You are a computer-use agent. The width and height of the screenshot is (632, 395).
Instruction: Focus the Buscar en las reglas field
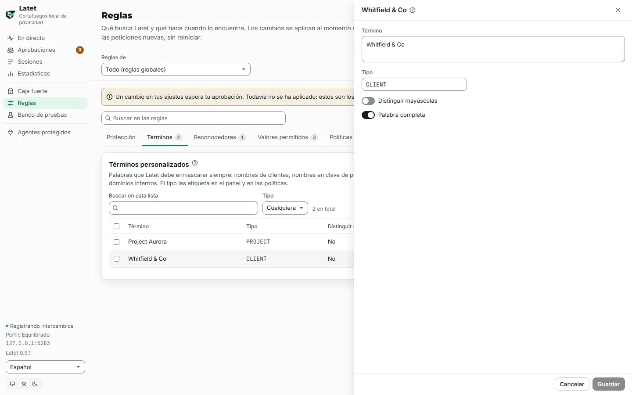click(x=194, y=118)
